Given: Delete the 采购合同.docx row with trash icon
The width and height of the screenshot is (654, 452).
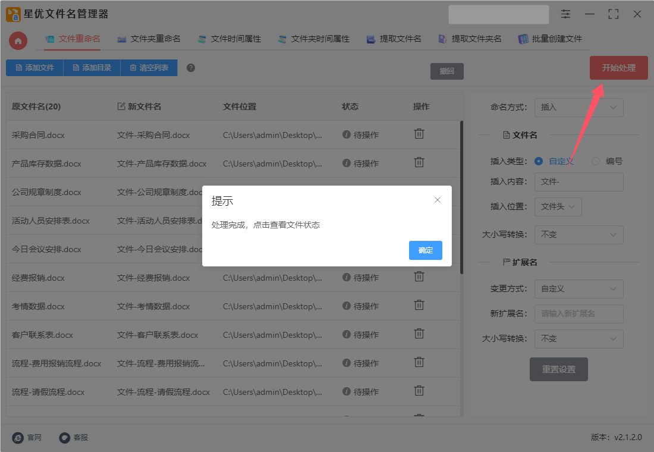Looking at the screenshot, I should pyautogui.click(x=419, y=134).
